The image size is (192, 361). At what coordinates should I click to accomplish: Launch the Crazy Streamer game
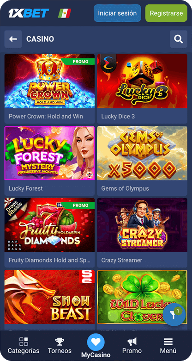142,225
